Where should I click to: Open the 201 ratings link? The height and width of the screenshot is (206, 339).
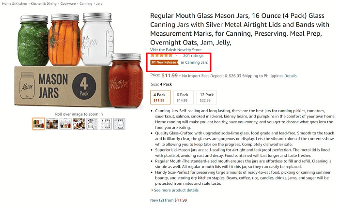[193, 56]
